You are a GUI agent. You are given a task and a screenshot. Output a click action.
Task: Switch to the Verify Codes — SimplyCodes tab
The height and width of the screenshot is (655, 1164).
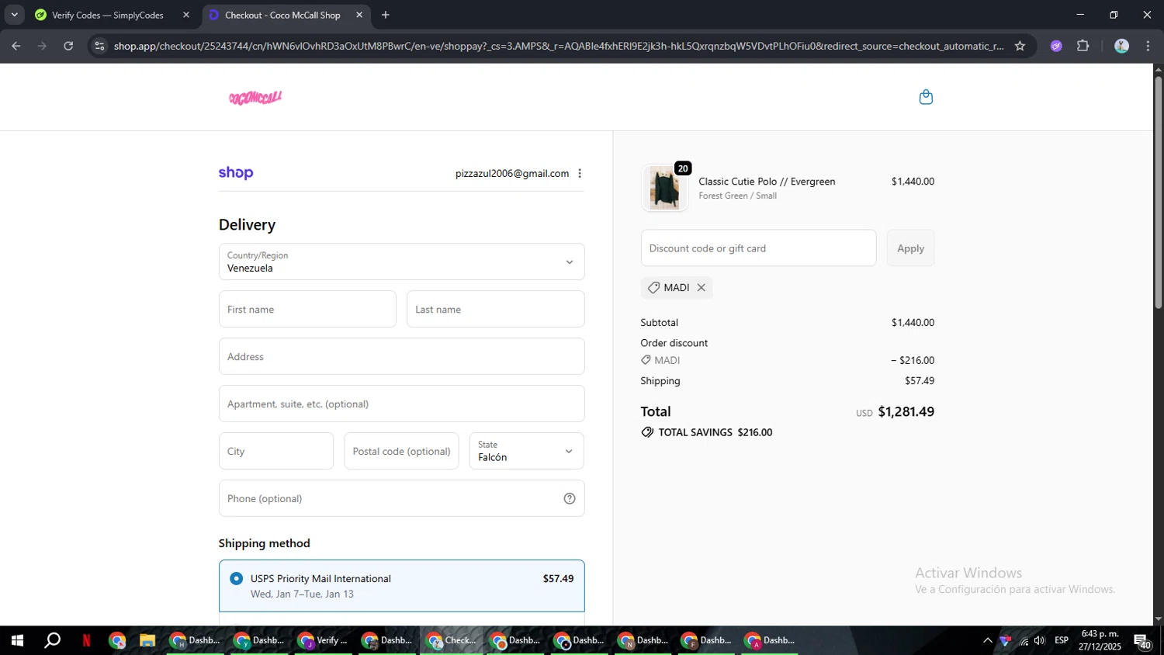pyautogui.click(x=107, y=15)
